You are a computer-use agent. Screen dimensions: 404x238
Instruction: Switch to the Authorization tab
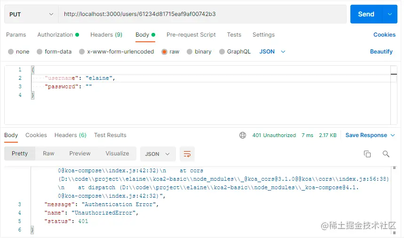coord(58,35)
